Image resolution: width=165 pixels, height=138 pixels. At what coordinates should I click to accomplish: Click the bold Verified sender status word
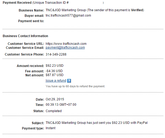click(137, 10)
